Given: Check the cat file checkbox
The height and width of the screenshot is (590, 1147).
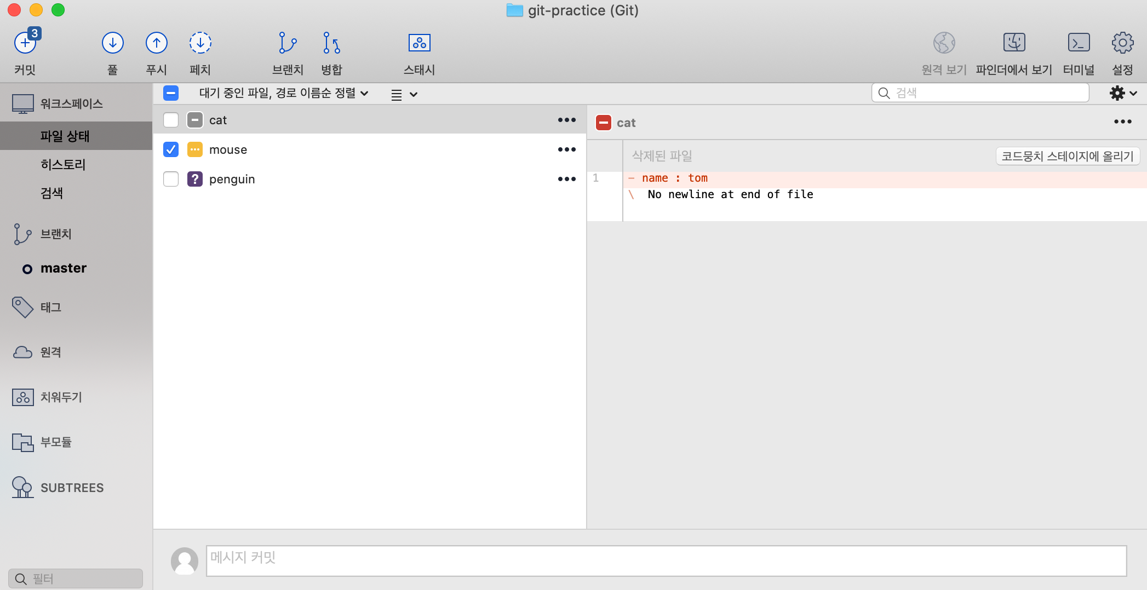Looking at the screenshot, I should pos(171,120).
